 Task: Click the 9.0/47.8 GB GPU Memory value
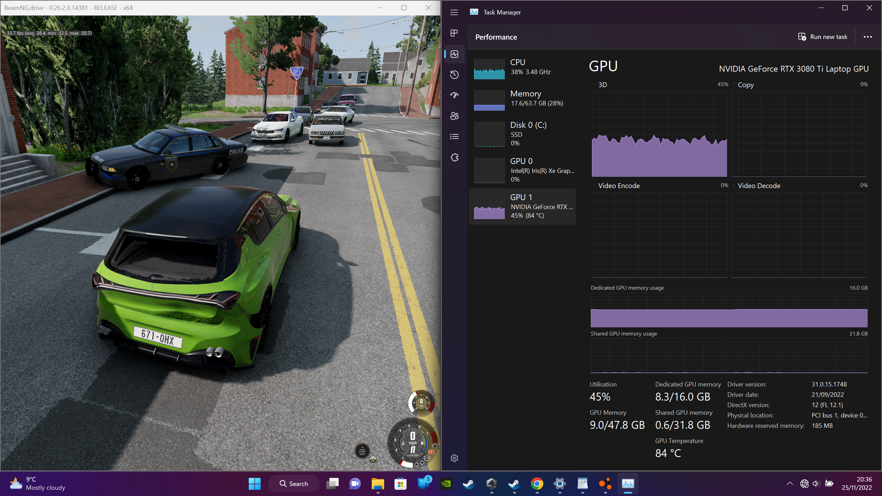[x=617, y=425]
